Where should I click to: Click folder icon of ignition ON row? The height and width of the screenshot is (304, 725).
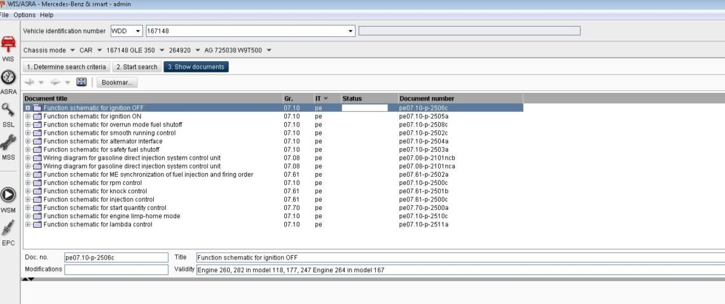point(37,116)
